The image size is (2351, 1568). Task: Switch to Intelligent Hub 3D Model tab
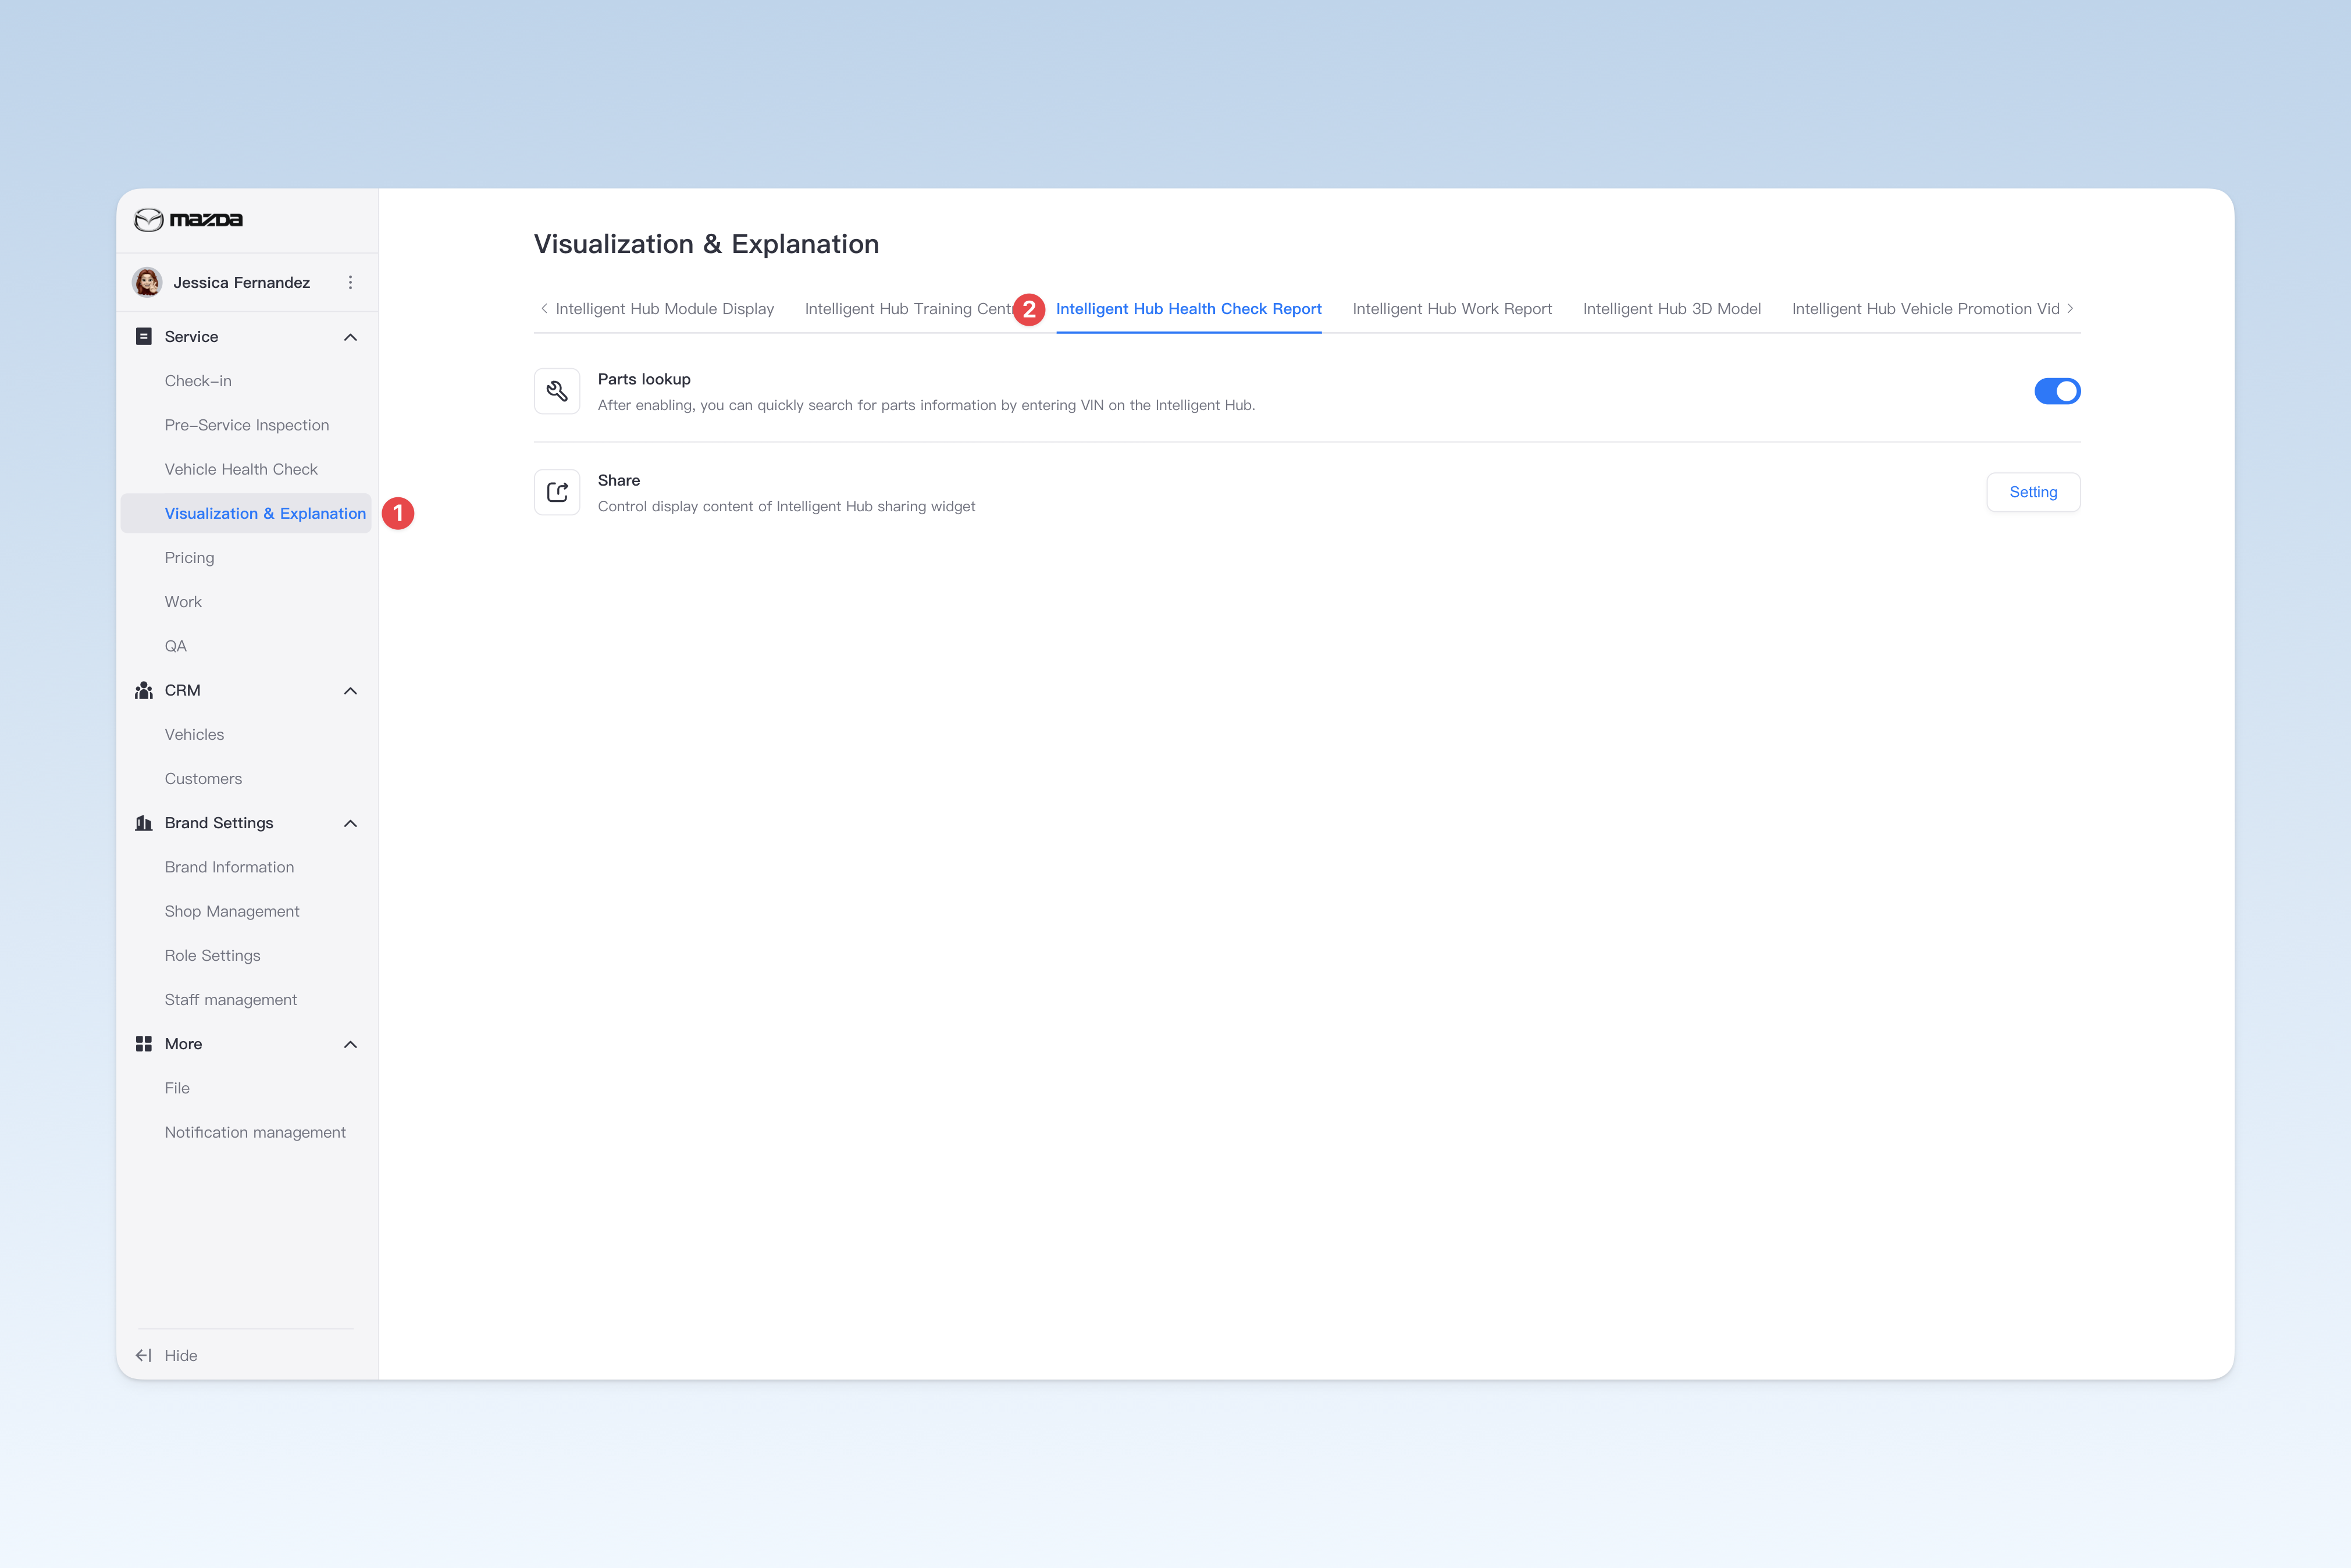[1672, 309]
